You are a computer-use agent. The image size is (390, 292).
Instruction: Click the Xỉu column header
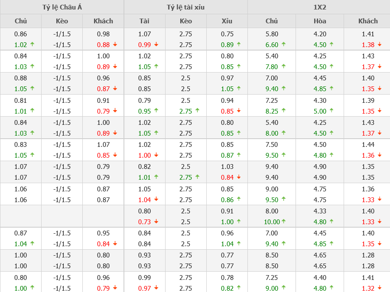point(227,21)
